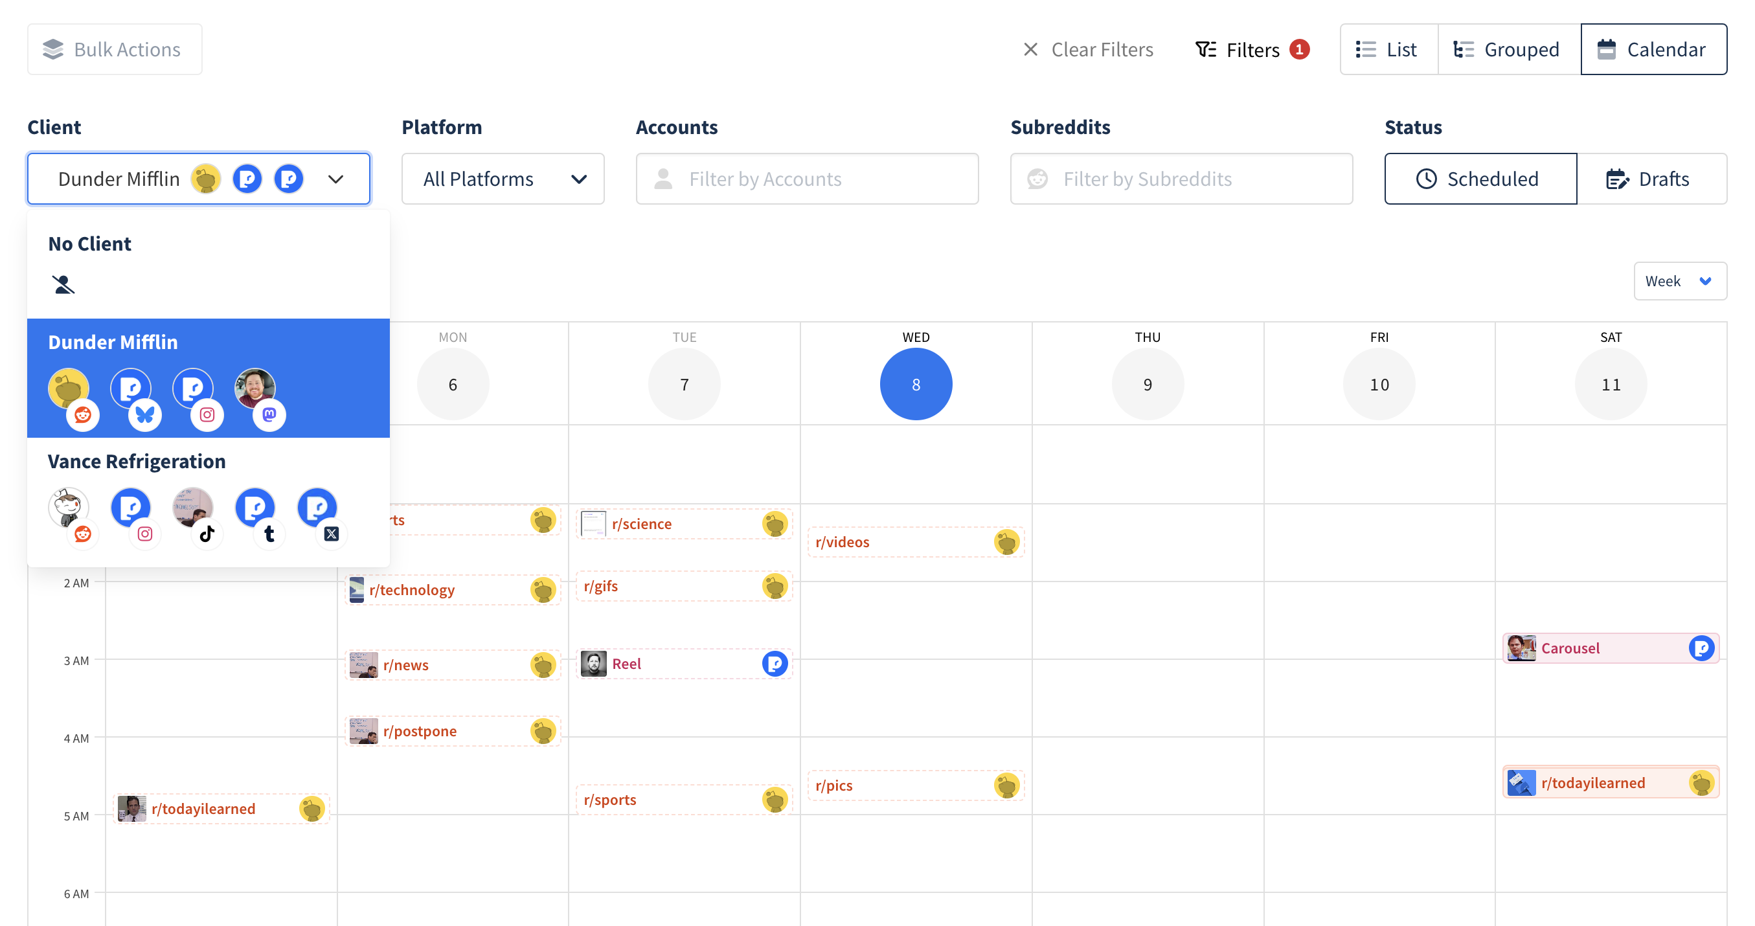Select Friday the 10th date circle

tap(1379, 384)
